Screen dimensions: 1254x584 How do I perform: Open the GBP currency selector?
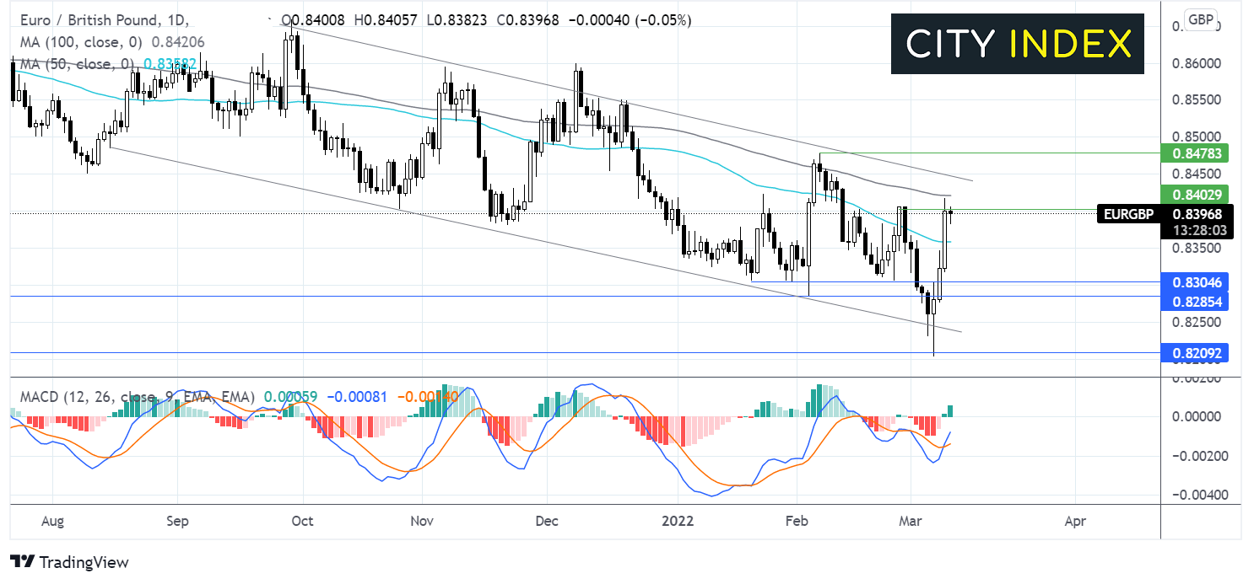pyautogui.click(x=1200, y=19)
